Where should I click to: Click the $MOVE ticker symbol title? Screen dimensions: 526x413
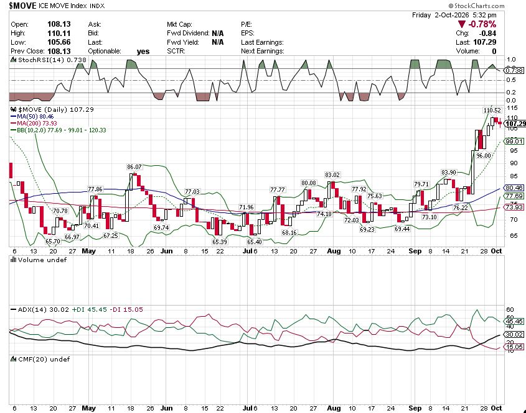click(22, 6)
